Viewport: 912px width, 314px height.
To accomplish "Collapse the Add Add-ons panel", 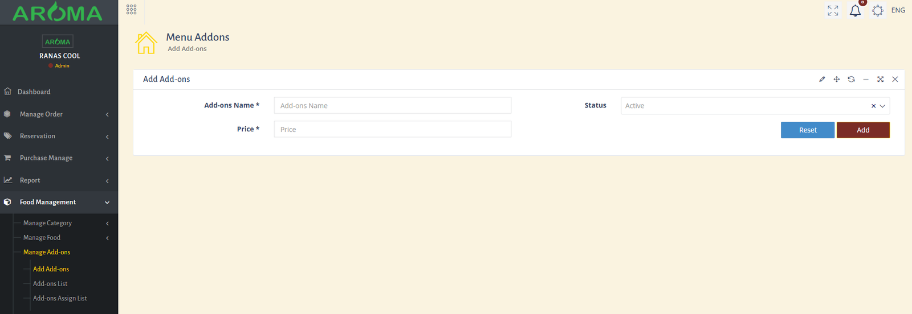I will tap(866, 79).
